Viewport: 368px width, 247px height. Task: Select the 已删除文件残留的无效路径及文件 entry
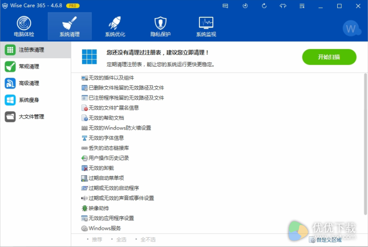pos(126,88)
